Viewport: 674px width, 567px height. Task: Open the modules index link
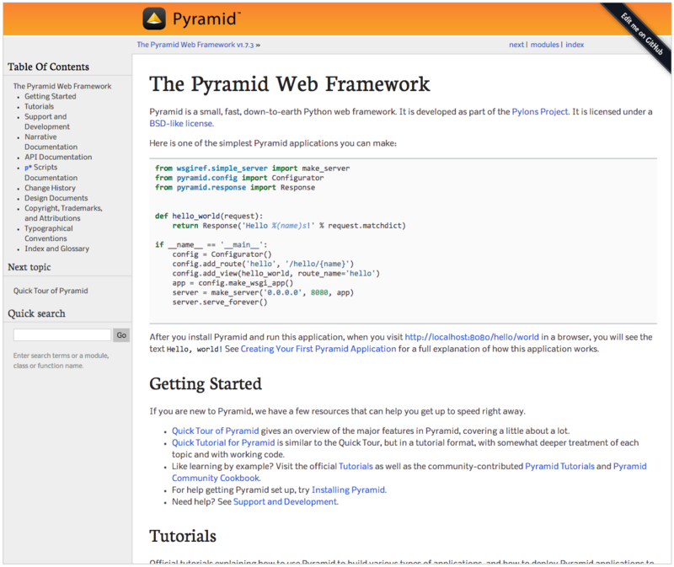[544, 45]
